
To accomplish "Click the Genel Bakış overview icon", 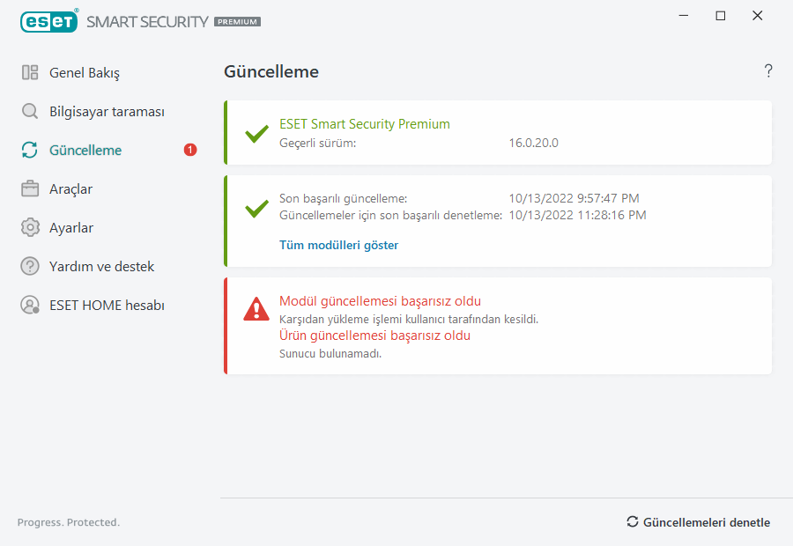I will click(30, 73).
